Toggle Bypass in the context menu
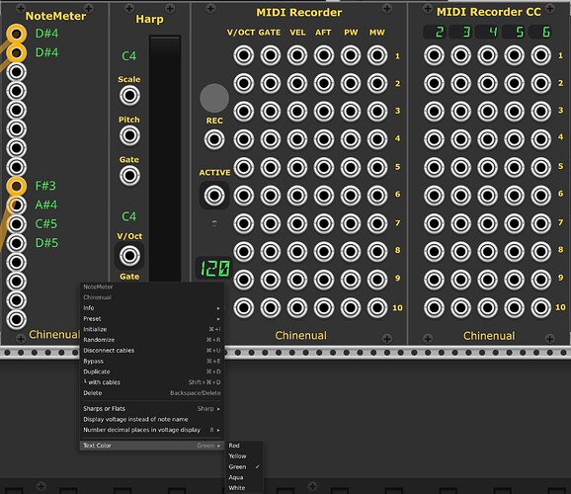Viewport: 571px width, 494px height. [152, 361]
